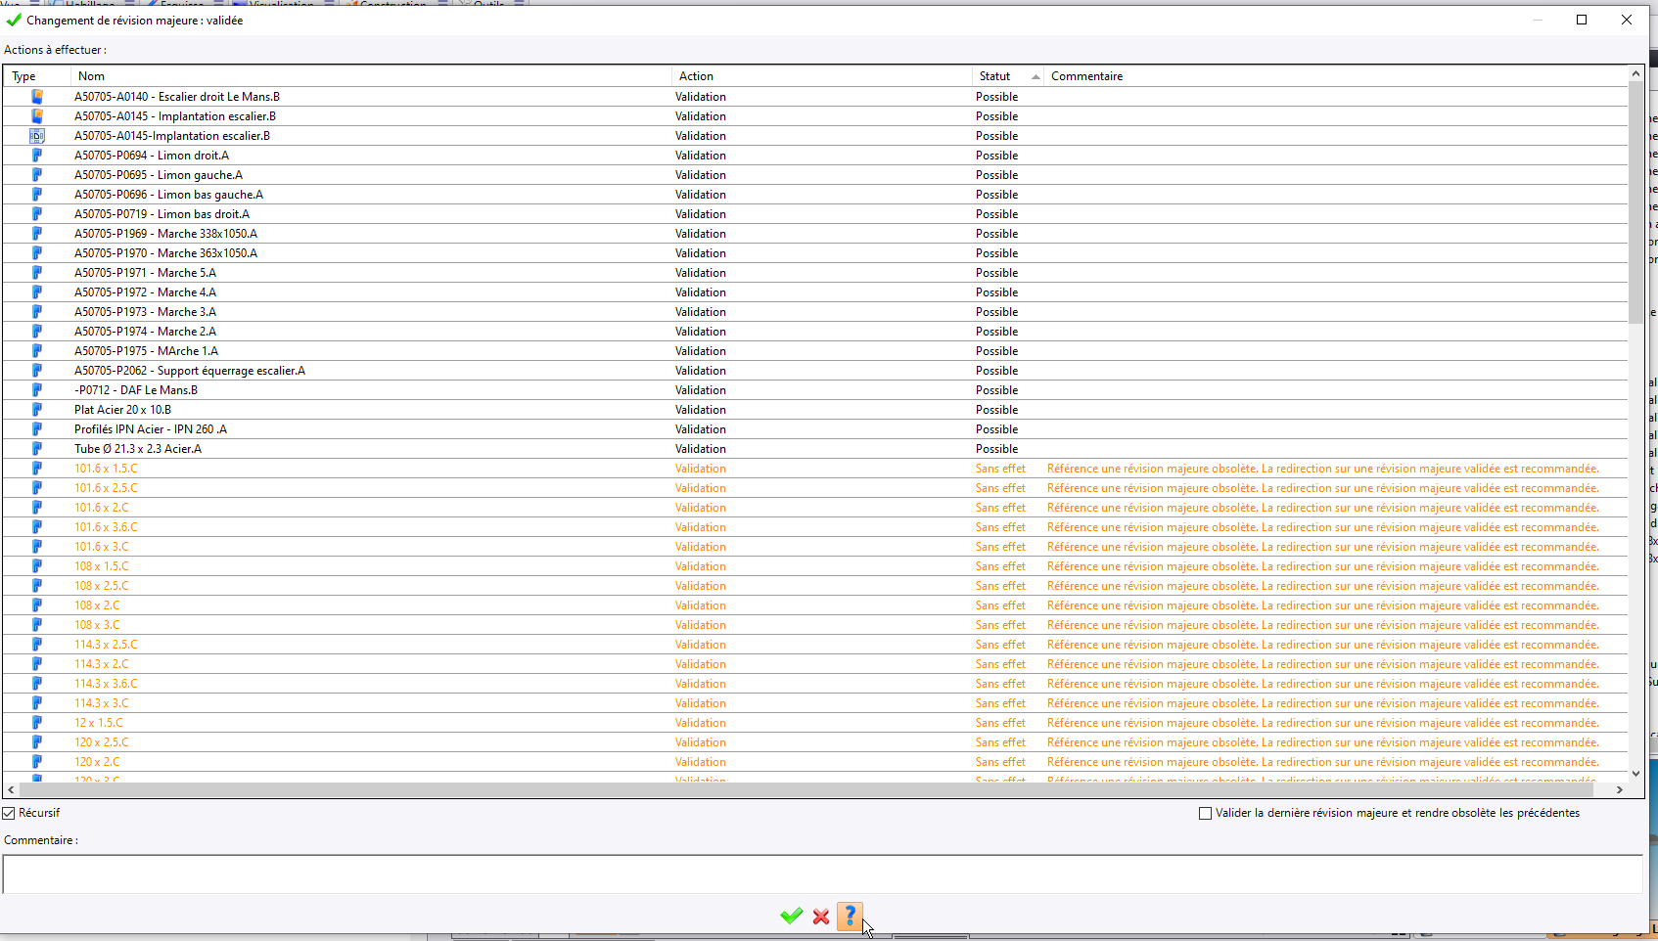Viewport: 1658px width, 941px height.
Task: Maximize the Changement de révision majeure window
Action: point(1582,20)
